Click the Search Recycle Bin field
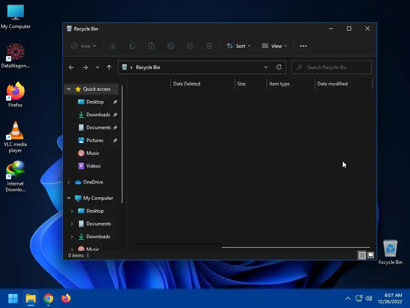Image resolution: width=410 pixels, height=308 pixels. (331, 67)
